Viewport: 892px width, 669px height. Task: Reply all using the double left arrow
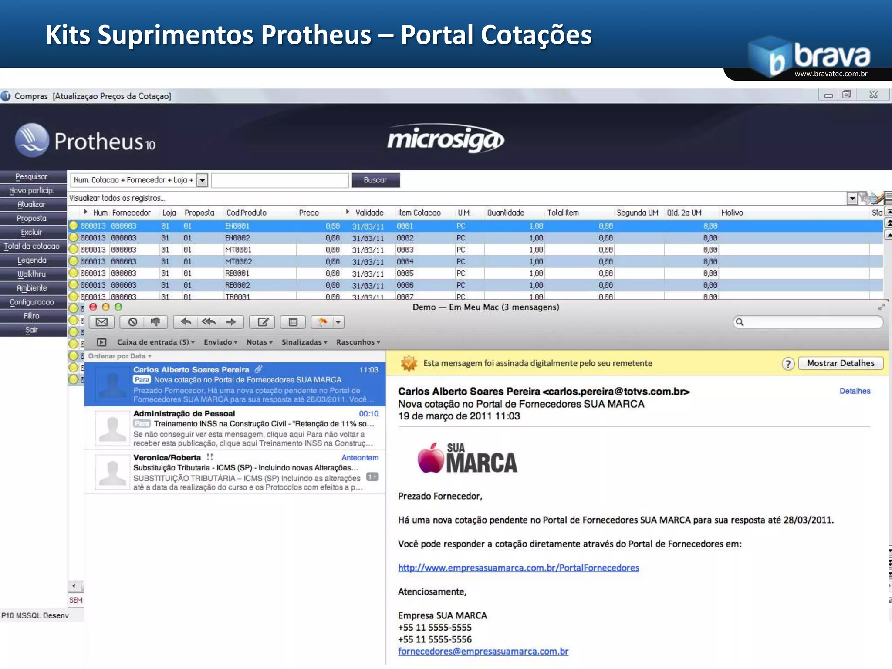pyautogui.click(x=209, y=322)
